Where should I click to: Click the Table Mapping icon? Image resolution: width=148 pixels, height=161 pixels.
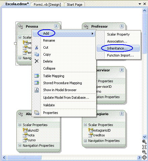pyautogui.click(x=37, y=76)
